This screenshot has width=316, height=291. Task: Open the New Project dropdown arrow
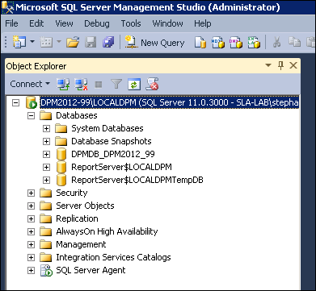tap(32, 42)
